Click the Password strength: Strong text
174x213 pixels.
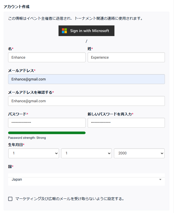tap(27, 138)
